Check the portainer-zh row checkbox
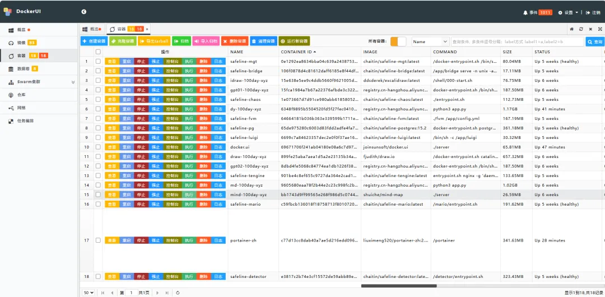 [98, 240]
